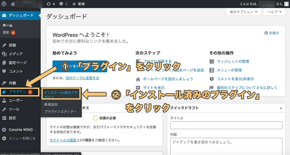The height and width of the screenshot is (155, 290).
Task: Follow 別のテーマに変更する link
Action: point(82,78)
